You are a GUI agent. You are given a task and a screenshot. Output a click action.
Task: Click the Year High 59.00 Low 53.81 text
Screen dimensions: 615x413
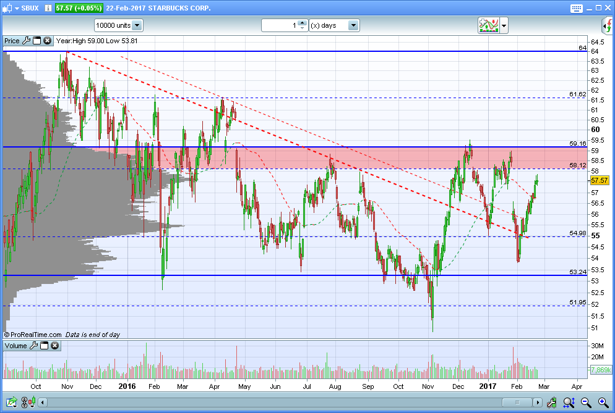pyautogui.click(x=97, y=41)
